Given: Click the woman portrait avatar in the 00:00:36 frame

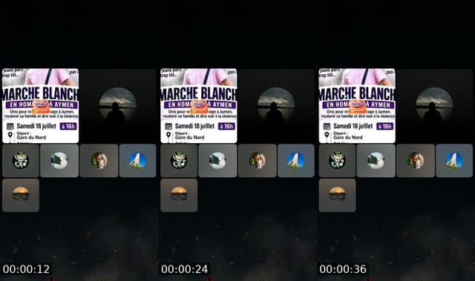Looking at the screenshot, I should (x=416, y=161).
